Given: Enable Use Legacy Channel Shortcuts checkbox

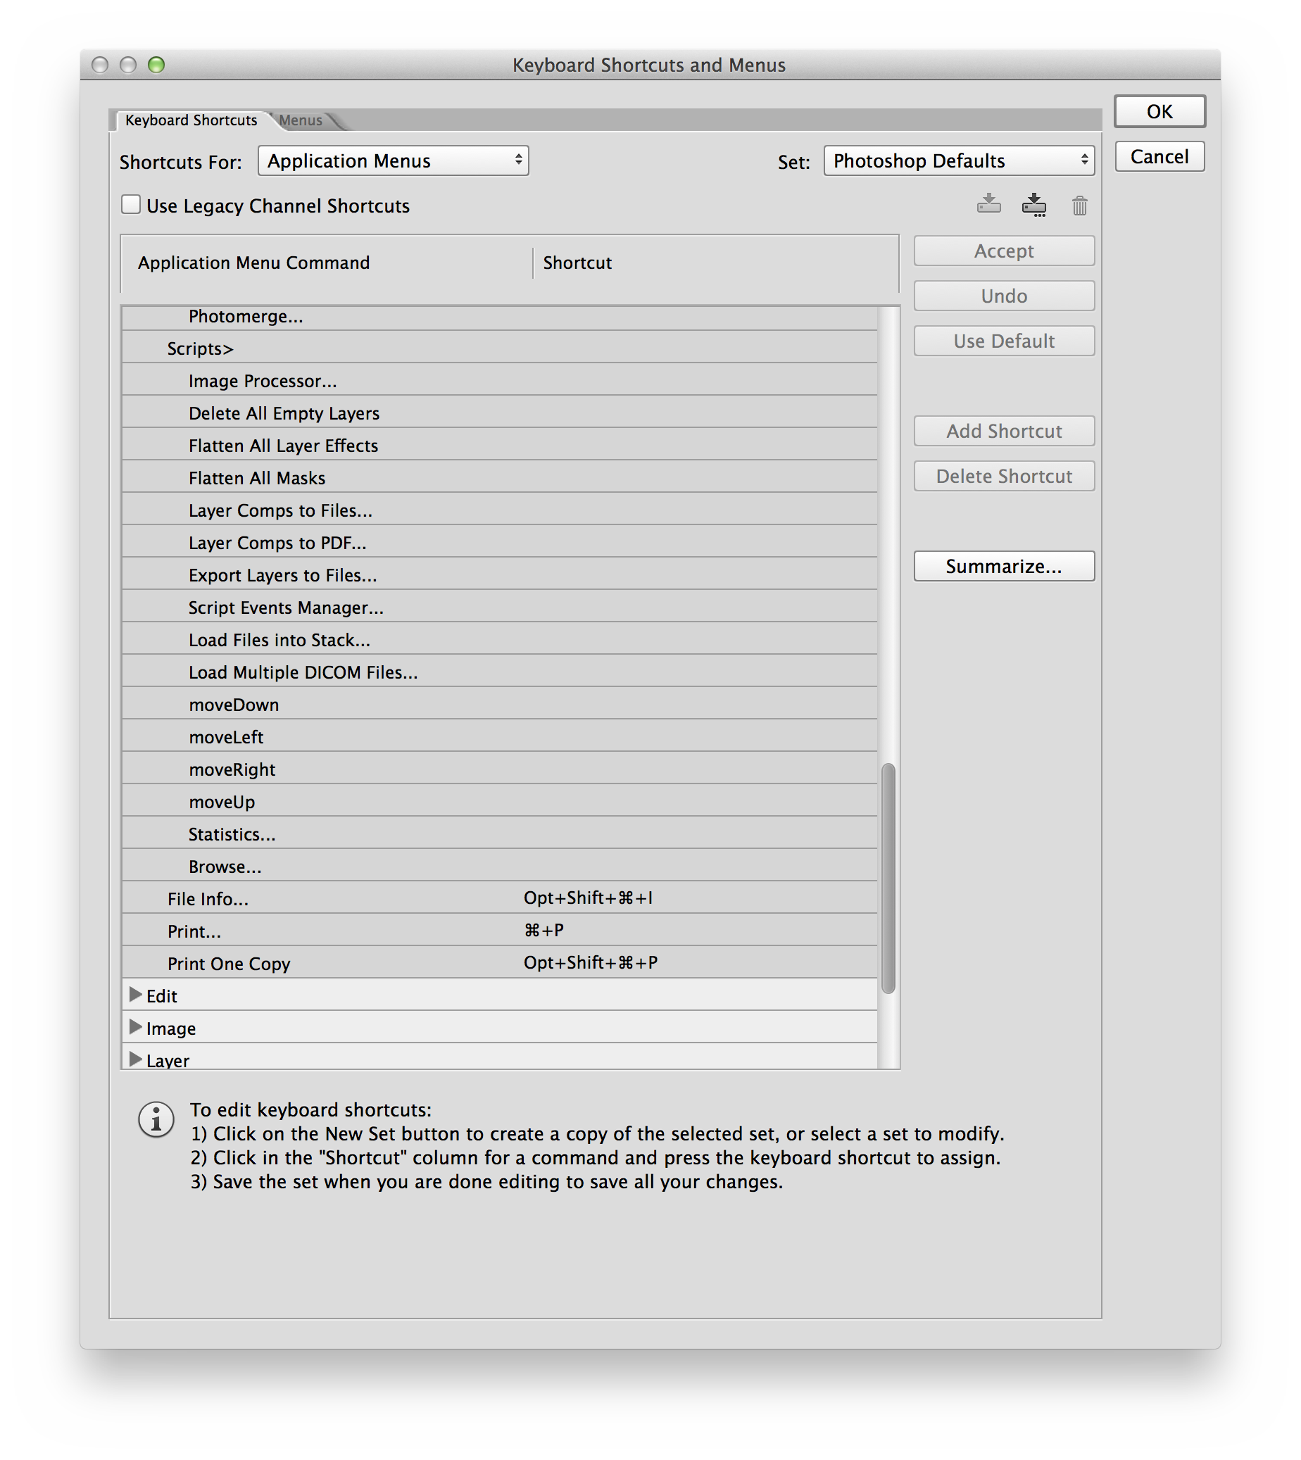Looking at the screenshot, I should click(x=131, y=204).
